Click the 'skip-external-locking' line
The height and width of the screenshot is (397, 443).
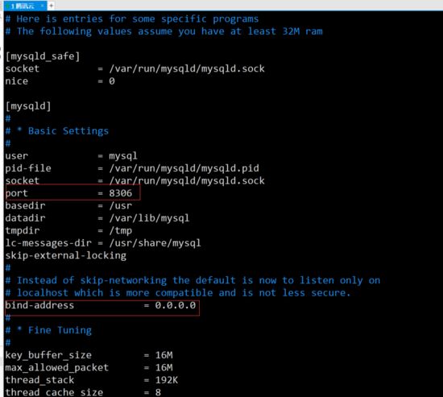click(x=65, y=256)
